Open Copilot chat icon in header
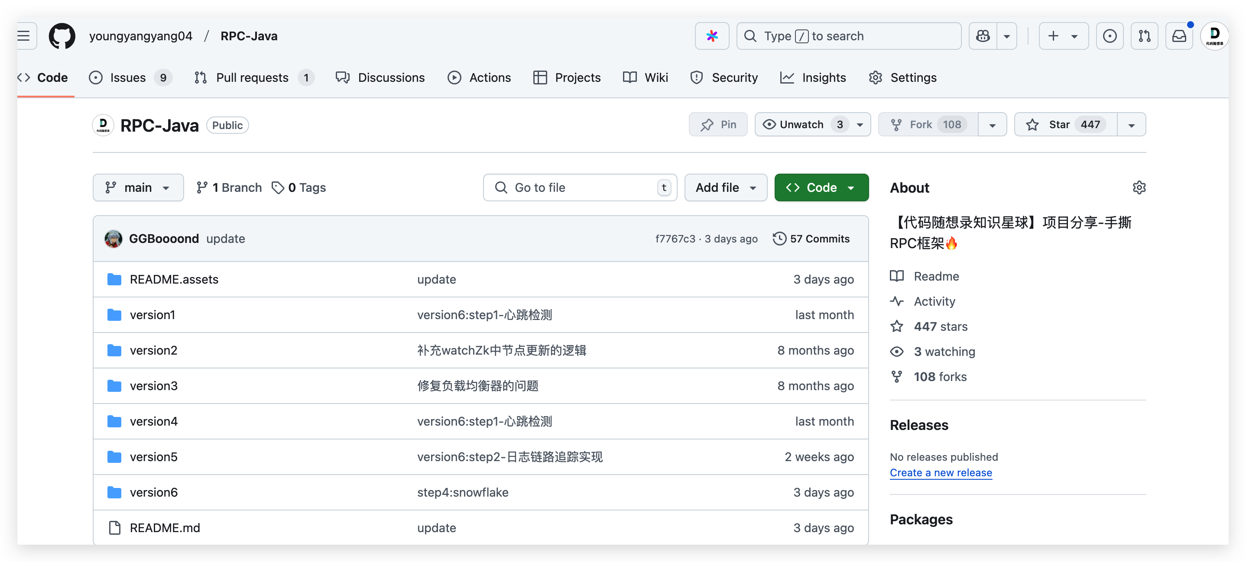 point(983,36)
